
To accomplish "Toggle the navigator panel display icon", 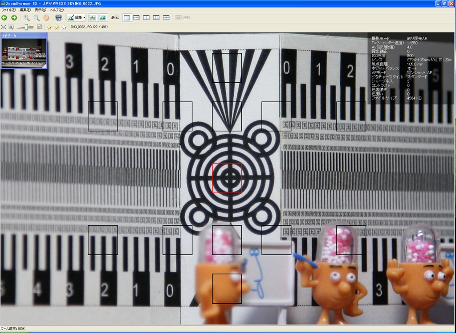I will (x=40, y=27).
